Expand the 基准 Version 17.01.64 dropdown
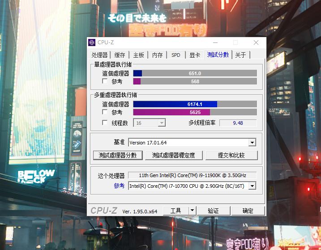Image resolution: width=321 pixels, height=250 pixels. point(252,142)
